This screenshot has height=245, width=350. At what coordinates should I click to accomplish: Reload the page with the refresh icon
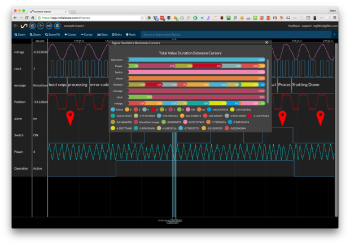pyautogui.click(x=27, y=18)
